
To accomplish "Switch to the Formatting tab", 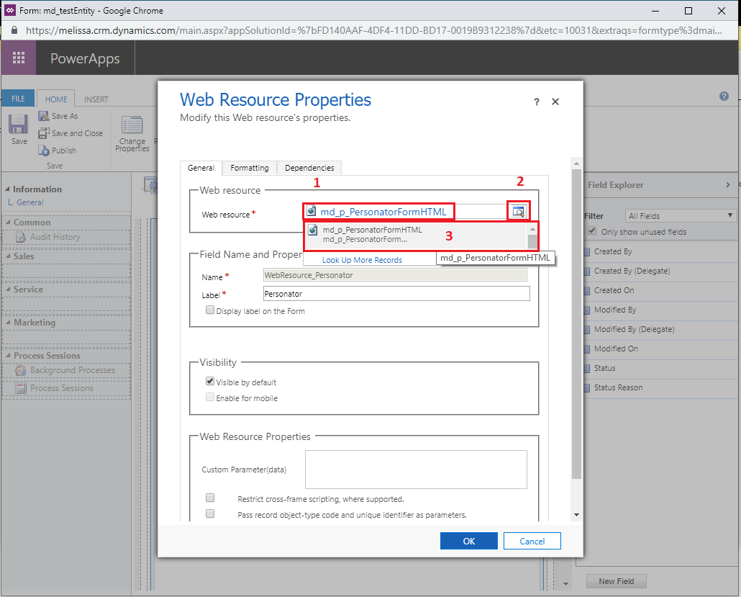I will 250,168.
